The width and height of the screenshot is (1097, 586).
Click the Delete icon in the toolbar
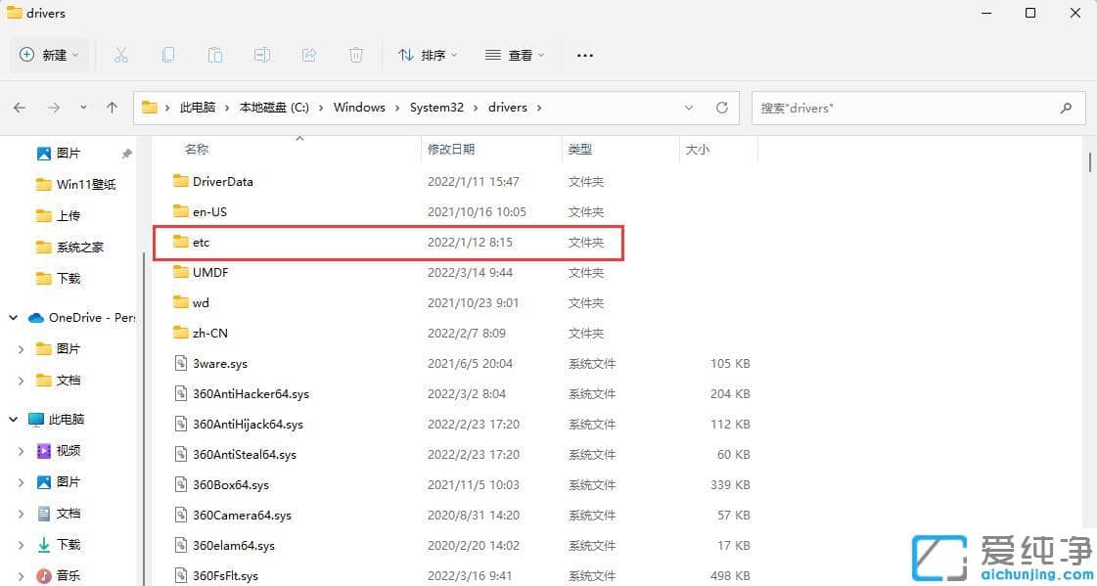click(x=356, y=55)
